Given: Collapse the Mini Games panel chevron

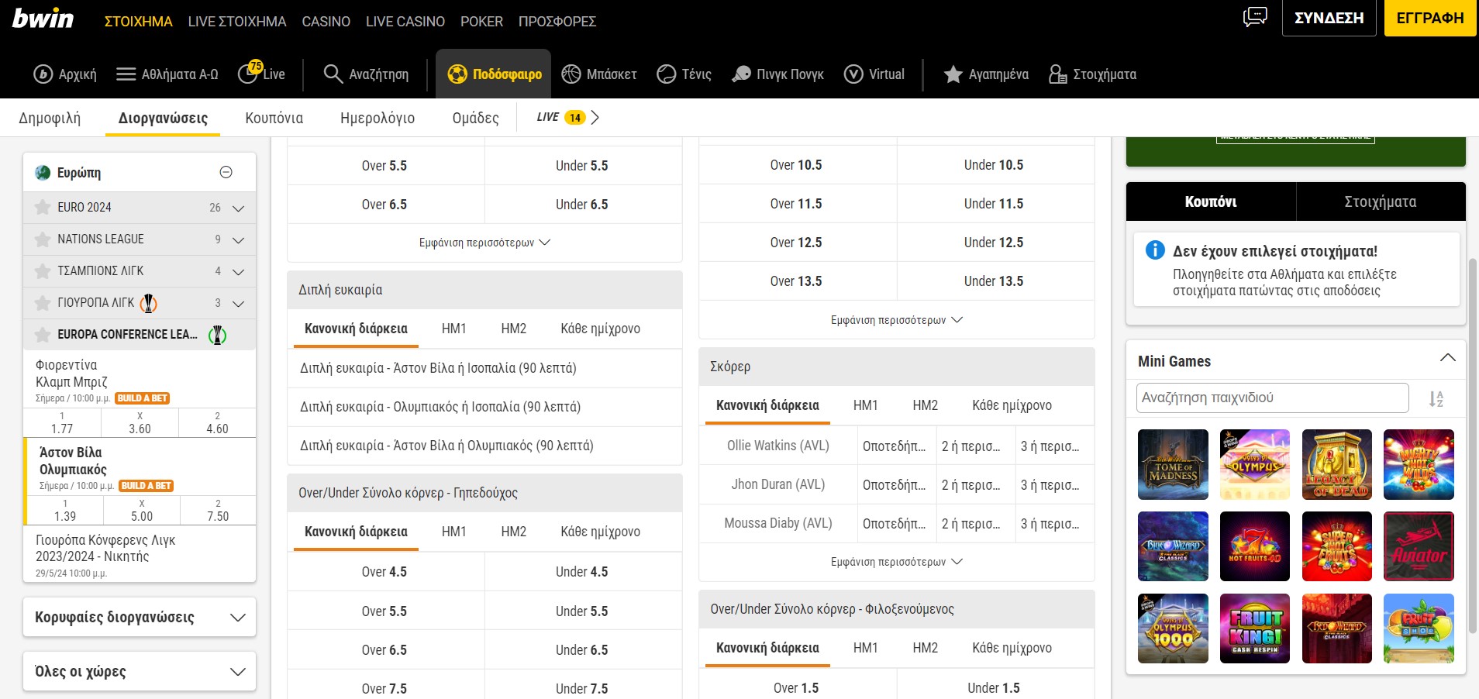Looking at the screenshot, I should 1447,358.
